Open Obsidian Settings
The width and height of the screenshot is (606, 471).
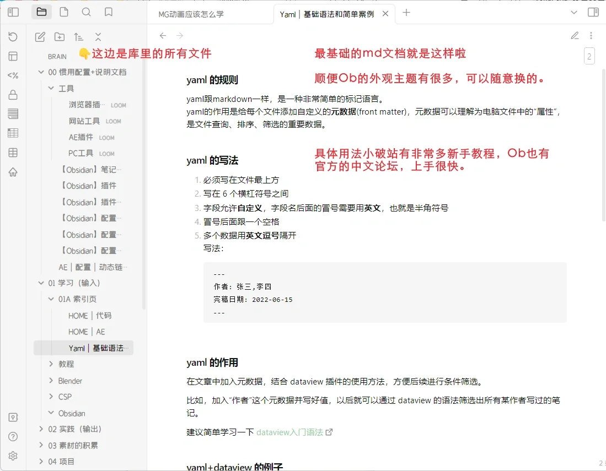point(13,456)
